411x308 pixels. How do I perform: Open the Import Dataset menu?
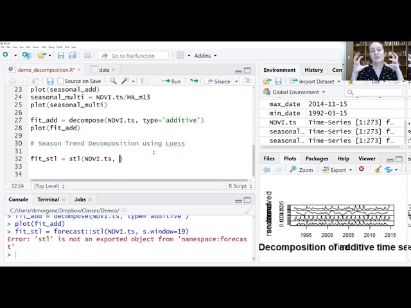[314, 81]
